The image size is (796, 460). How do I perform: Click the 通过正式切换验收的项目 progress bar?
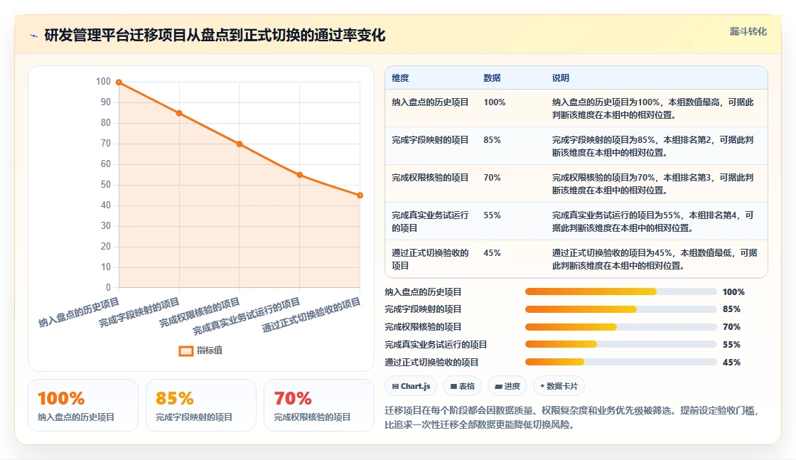(620, 363)
